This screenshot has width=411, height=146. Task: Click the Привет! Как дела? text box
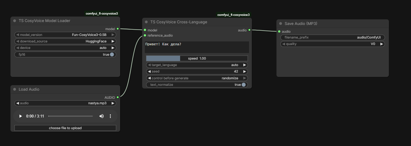(x=197, y=47)
